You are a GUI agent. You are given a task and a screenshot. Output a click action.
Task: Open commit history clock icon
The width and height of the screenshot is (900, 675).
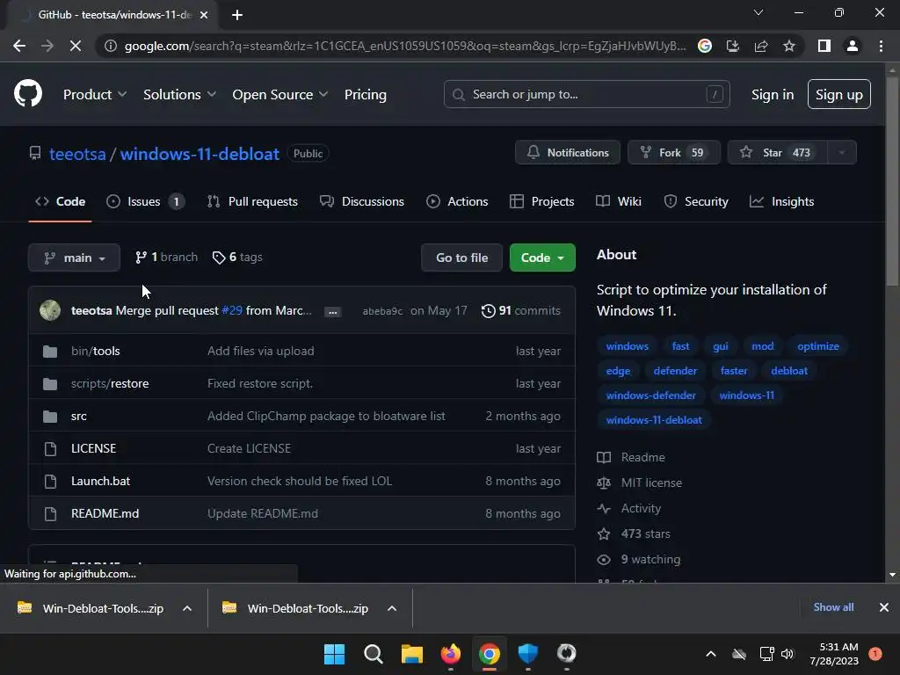488,311
